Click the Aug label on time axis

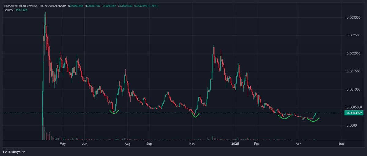tap(128, 143)
